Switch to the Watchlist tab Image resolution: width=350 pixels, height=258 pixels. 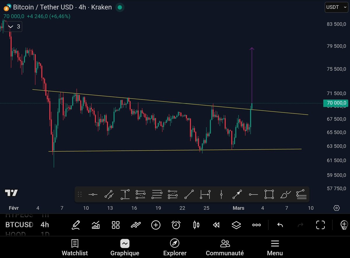75,248
